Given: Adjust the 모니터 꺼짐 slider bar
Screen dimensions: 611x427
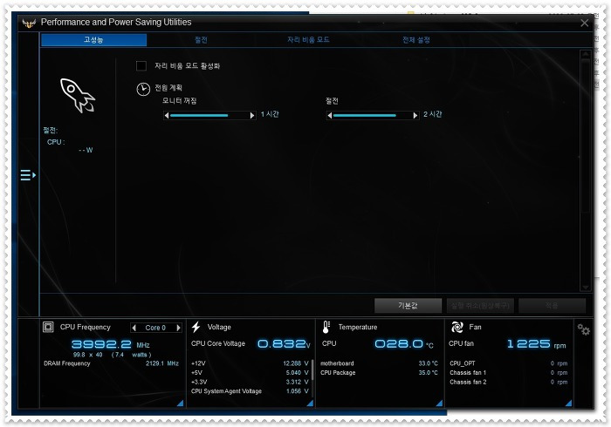Looking at the screenshot, I should [209, 115].
